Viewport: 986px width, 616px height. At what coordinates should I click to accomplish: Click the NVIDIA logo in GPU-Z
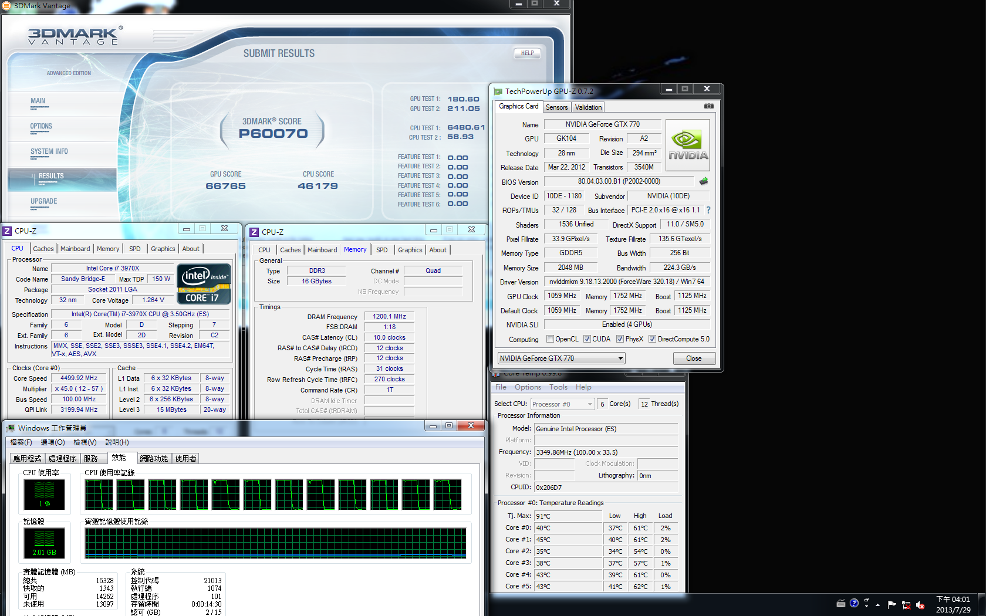pyautogui.click(x=688, y=145)
